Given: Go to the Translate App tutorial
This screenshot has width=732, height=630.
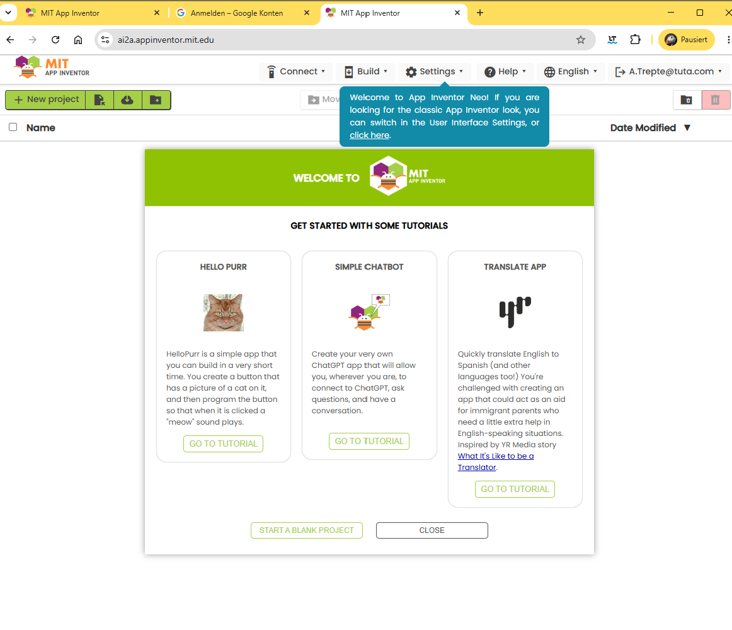Looking at the screenshot, I should pyautogui.click(x=515, y=489).
